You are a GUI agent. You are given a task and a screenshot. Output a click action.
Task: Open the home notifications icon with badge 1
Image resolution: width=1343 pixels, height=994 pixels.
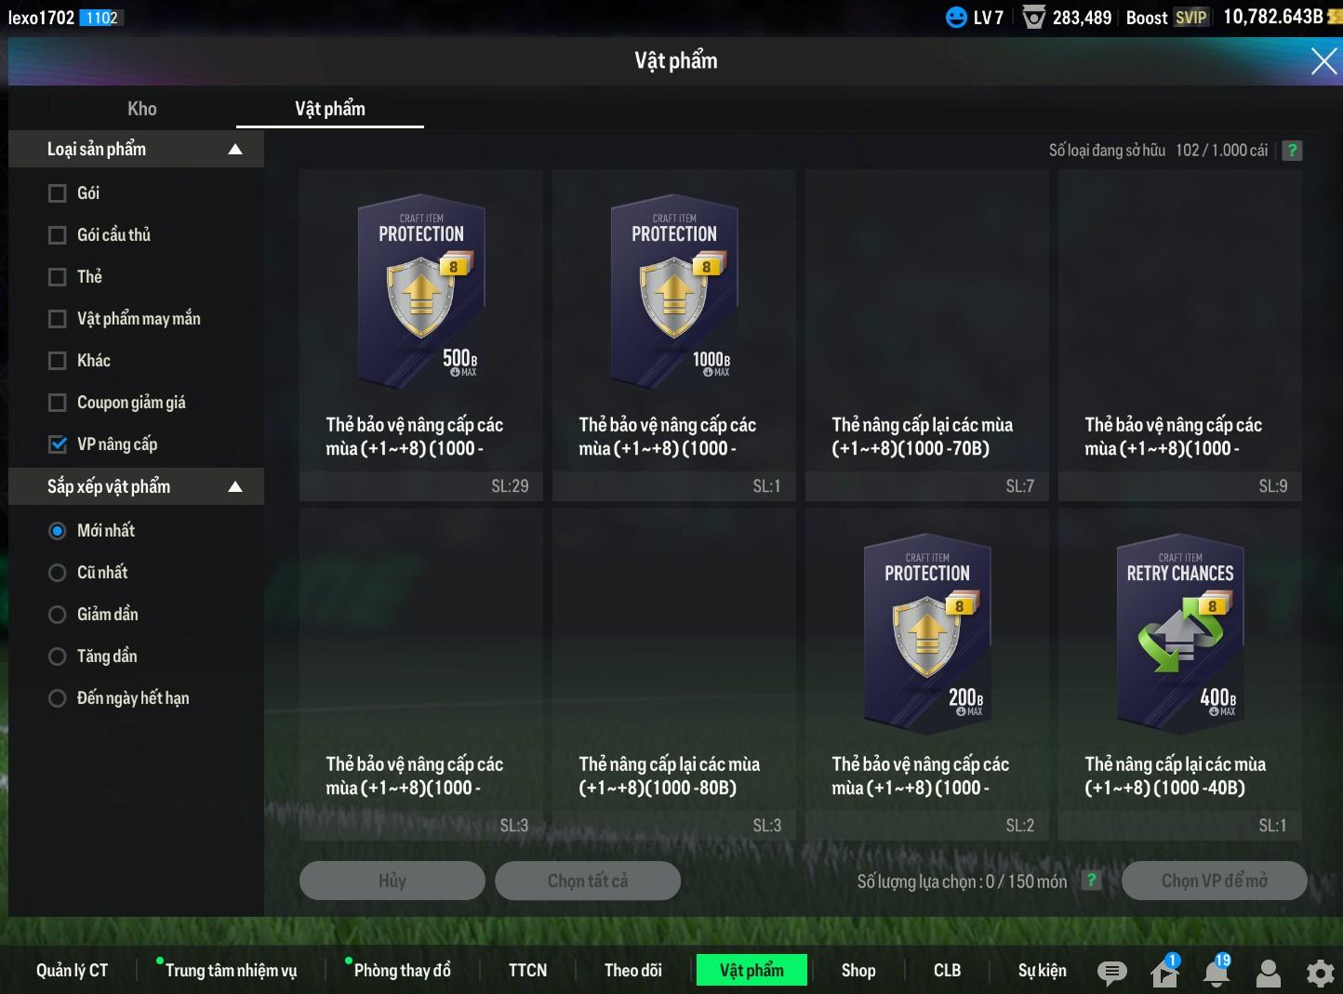click(1164, 972)
